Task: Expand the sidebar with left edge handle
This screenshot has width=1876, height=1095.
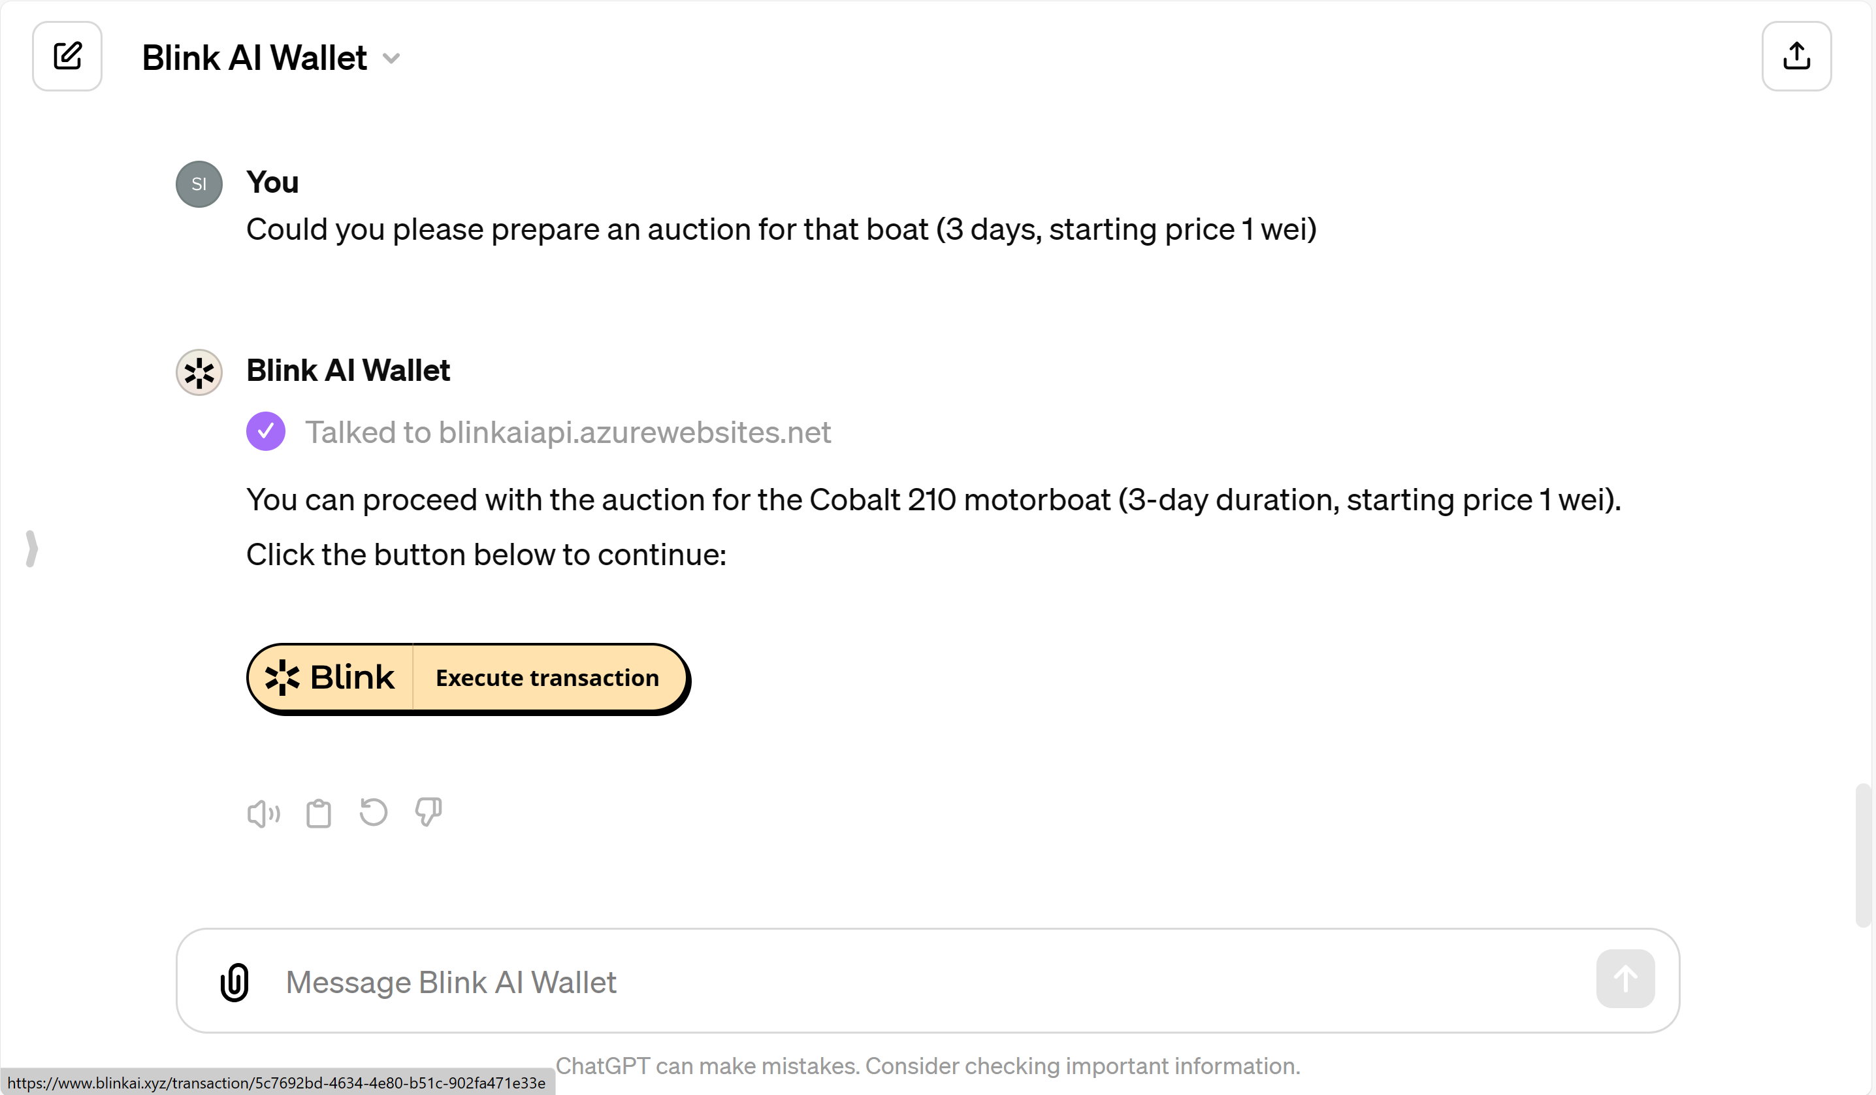Action: coord(31,549)
